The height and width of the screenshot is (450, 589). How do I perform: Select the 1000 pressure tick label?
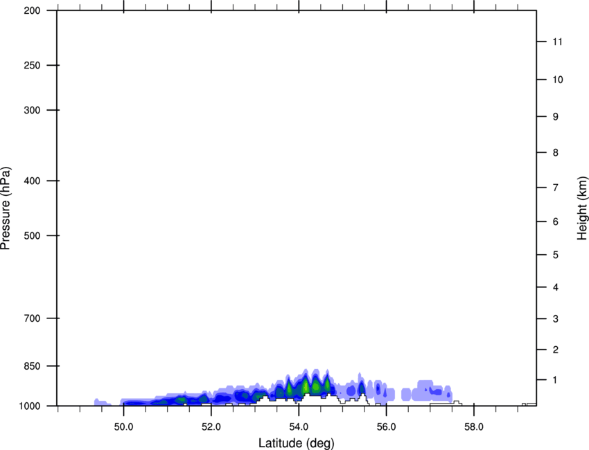[x=29, y=406]
